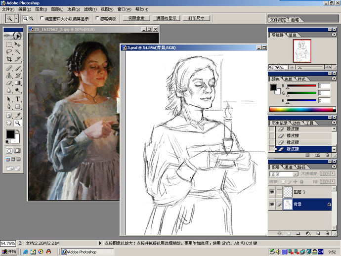
Task: Reset default colors icon in toolbox
Action: (7, 142)
